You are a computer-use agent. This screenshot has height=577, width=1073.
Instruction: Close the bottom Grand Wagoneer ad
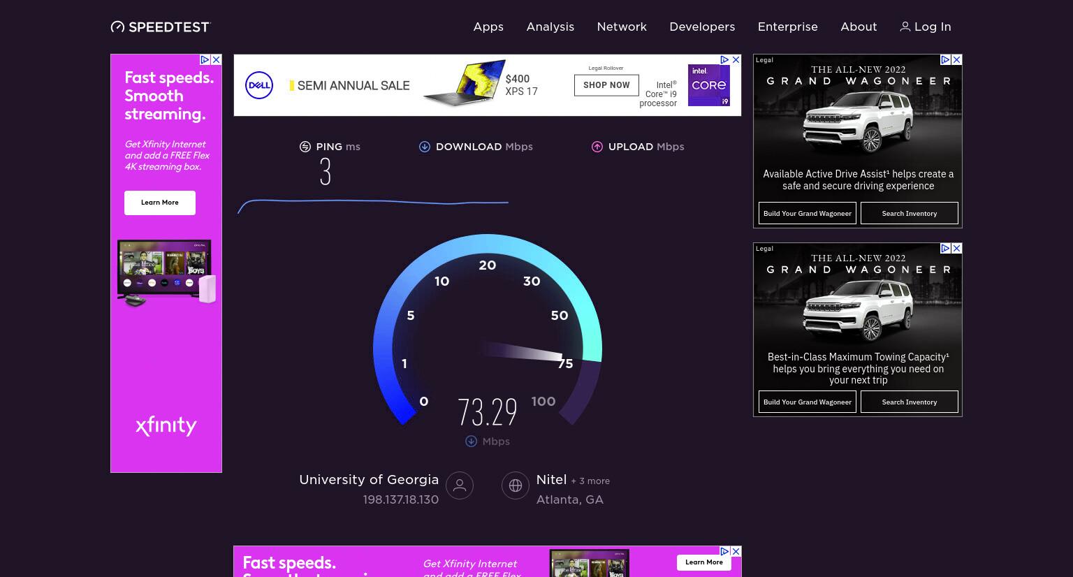pyautogui.click(x=957, y=249)
